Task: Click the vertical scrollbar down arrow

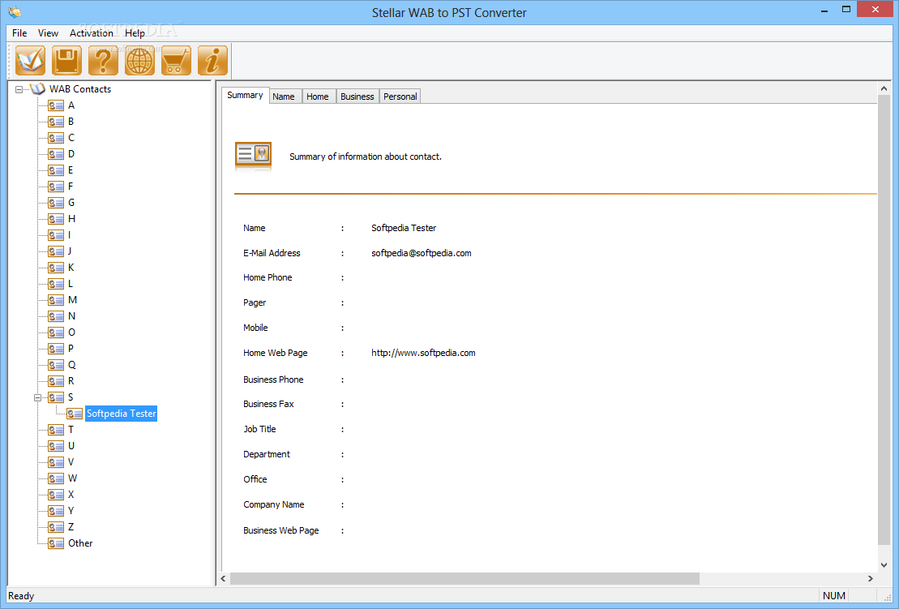Action: pos(884,565)
